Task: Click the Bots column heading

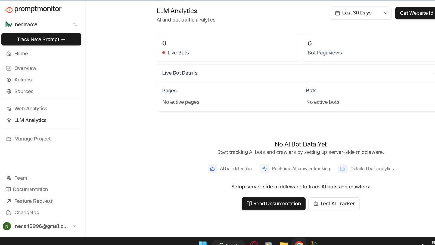Action: 311,91
